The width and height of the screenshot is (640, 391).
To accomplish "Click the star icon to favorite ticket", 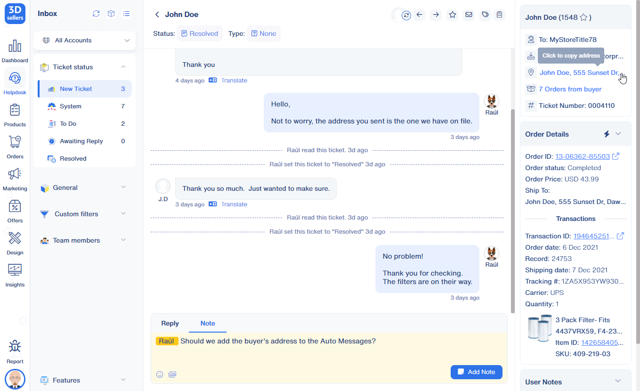I will click(x=452, y=15).
